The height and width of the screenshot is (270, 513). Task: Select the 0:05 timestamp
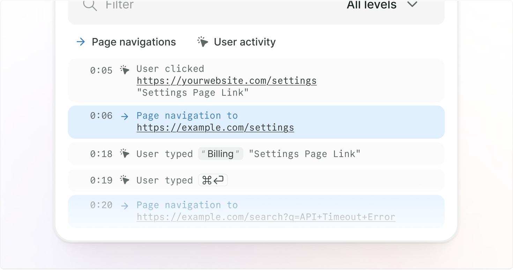click(x=101, y=70)
